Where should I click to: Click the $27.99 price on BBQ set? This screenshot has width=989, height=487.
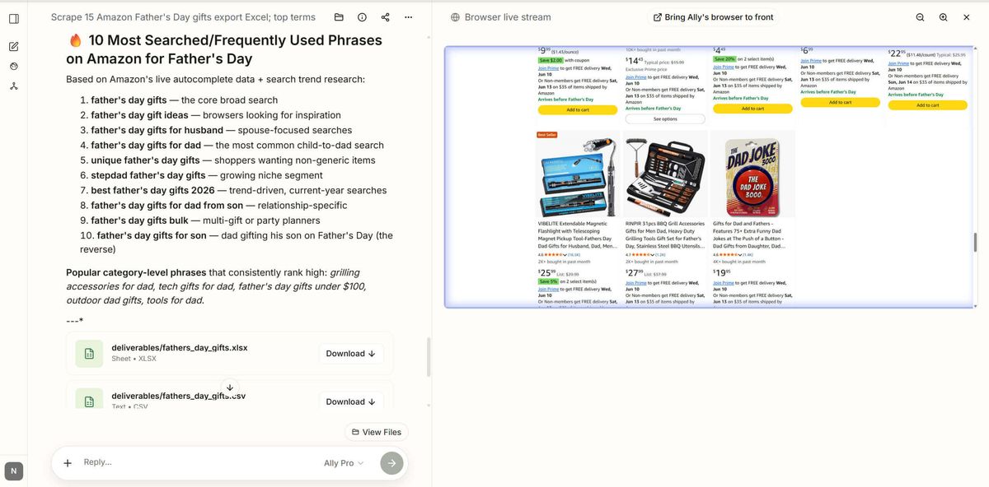tap(634, 272)
